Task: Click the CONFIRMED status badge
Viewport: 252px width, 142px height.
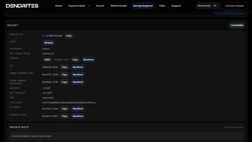Action: tap(237, 26)
